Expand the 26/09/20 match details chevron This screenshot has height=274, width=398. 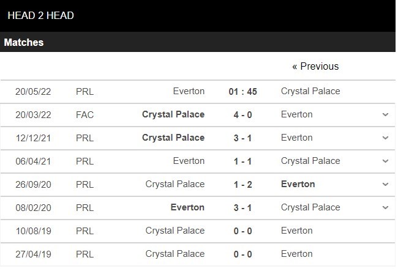pos(385,184)
